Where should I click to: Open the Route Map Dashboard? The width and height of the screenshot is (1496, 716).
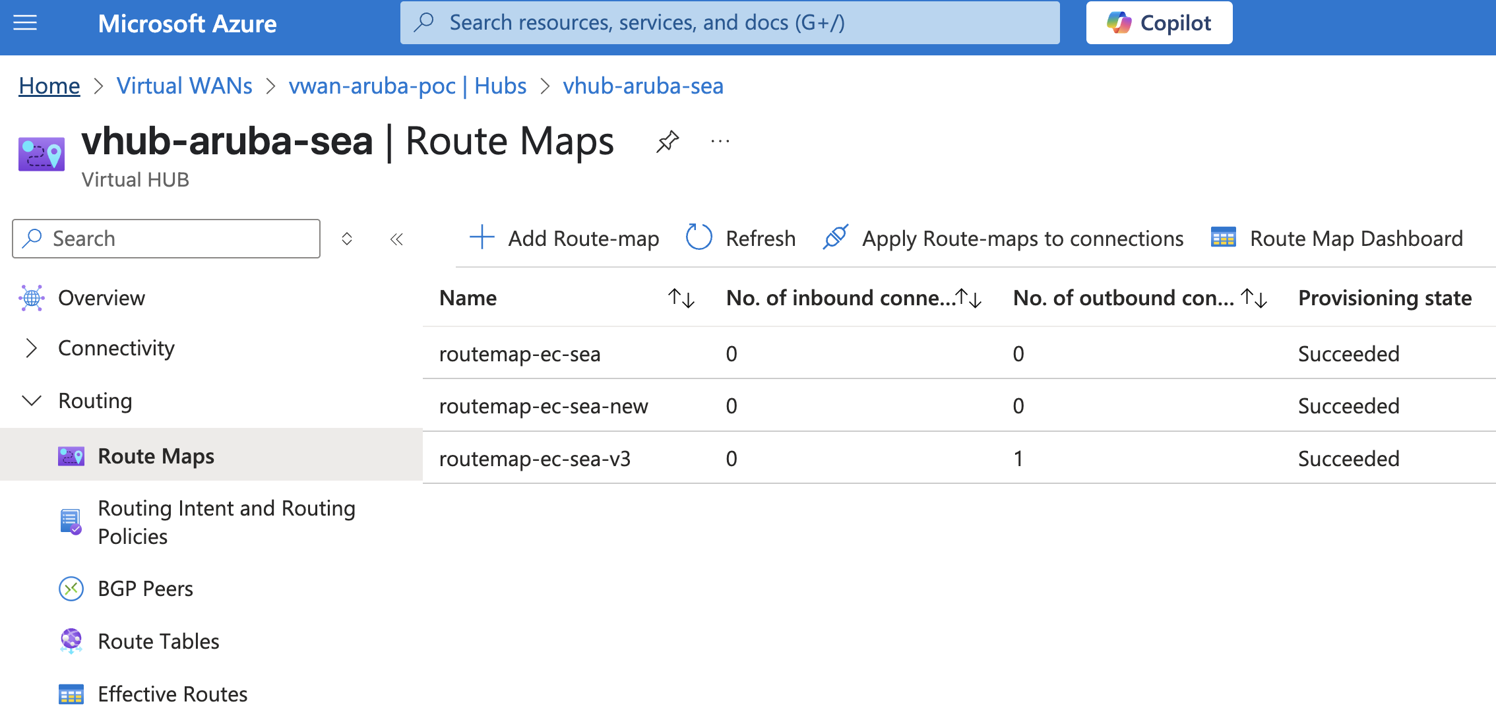[1356, 238]
